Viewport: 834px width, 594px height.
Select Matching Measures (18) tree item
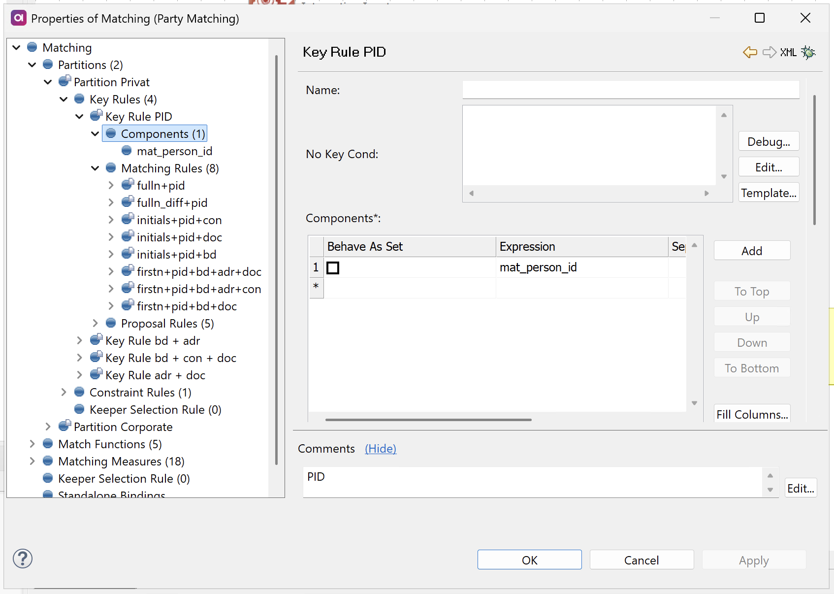pyautogui.click(x=121, y=462)
